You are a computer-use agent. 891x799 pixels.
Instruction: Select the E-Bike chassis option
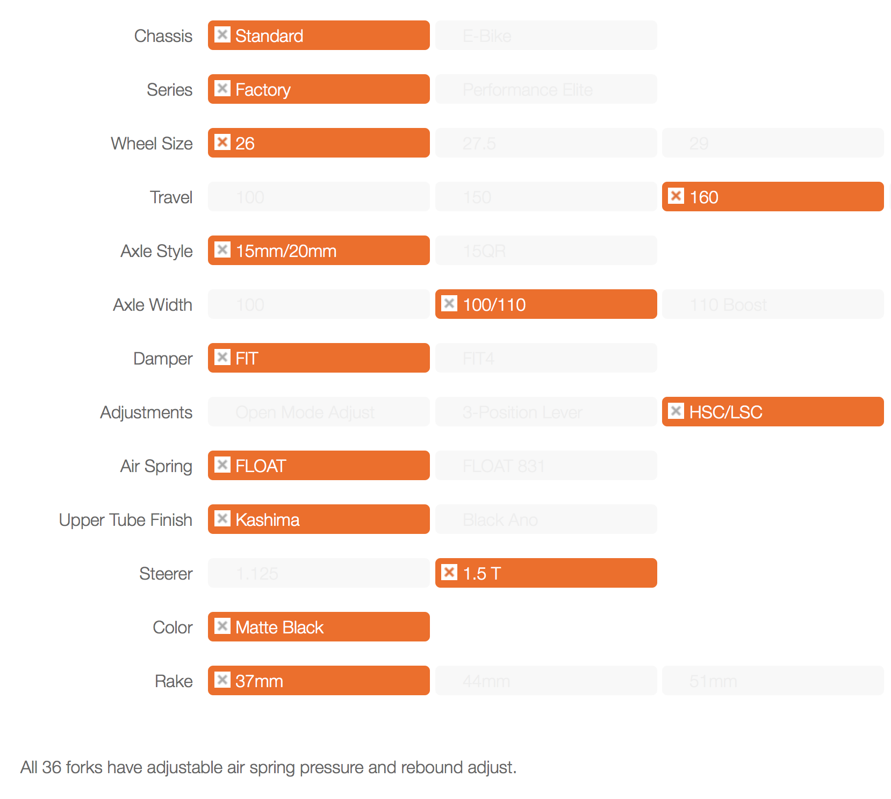(545, 35)
